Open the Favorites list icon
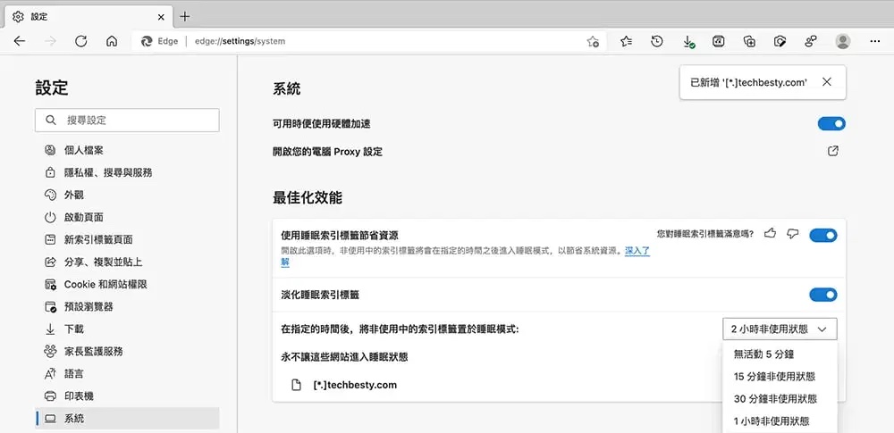894x433 pixels. (627, 41)
